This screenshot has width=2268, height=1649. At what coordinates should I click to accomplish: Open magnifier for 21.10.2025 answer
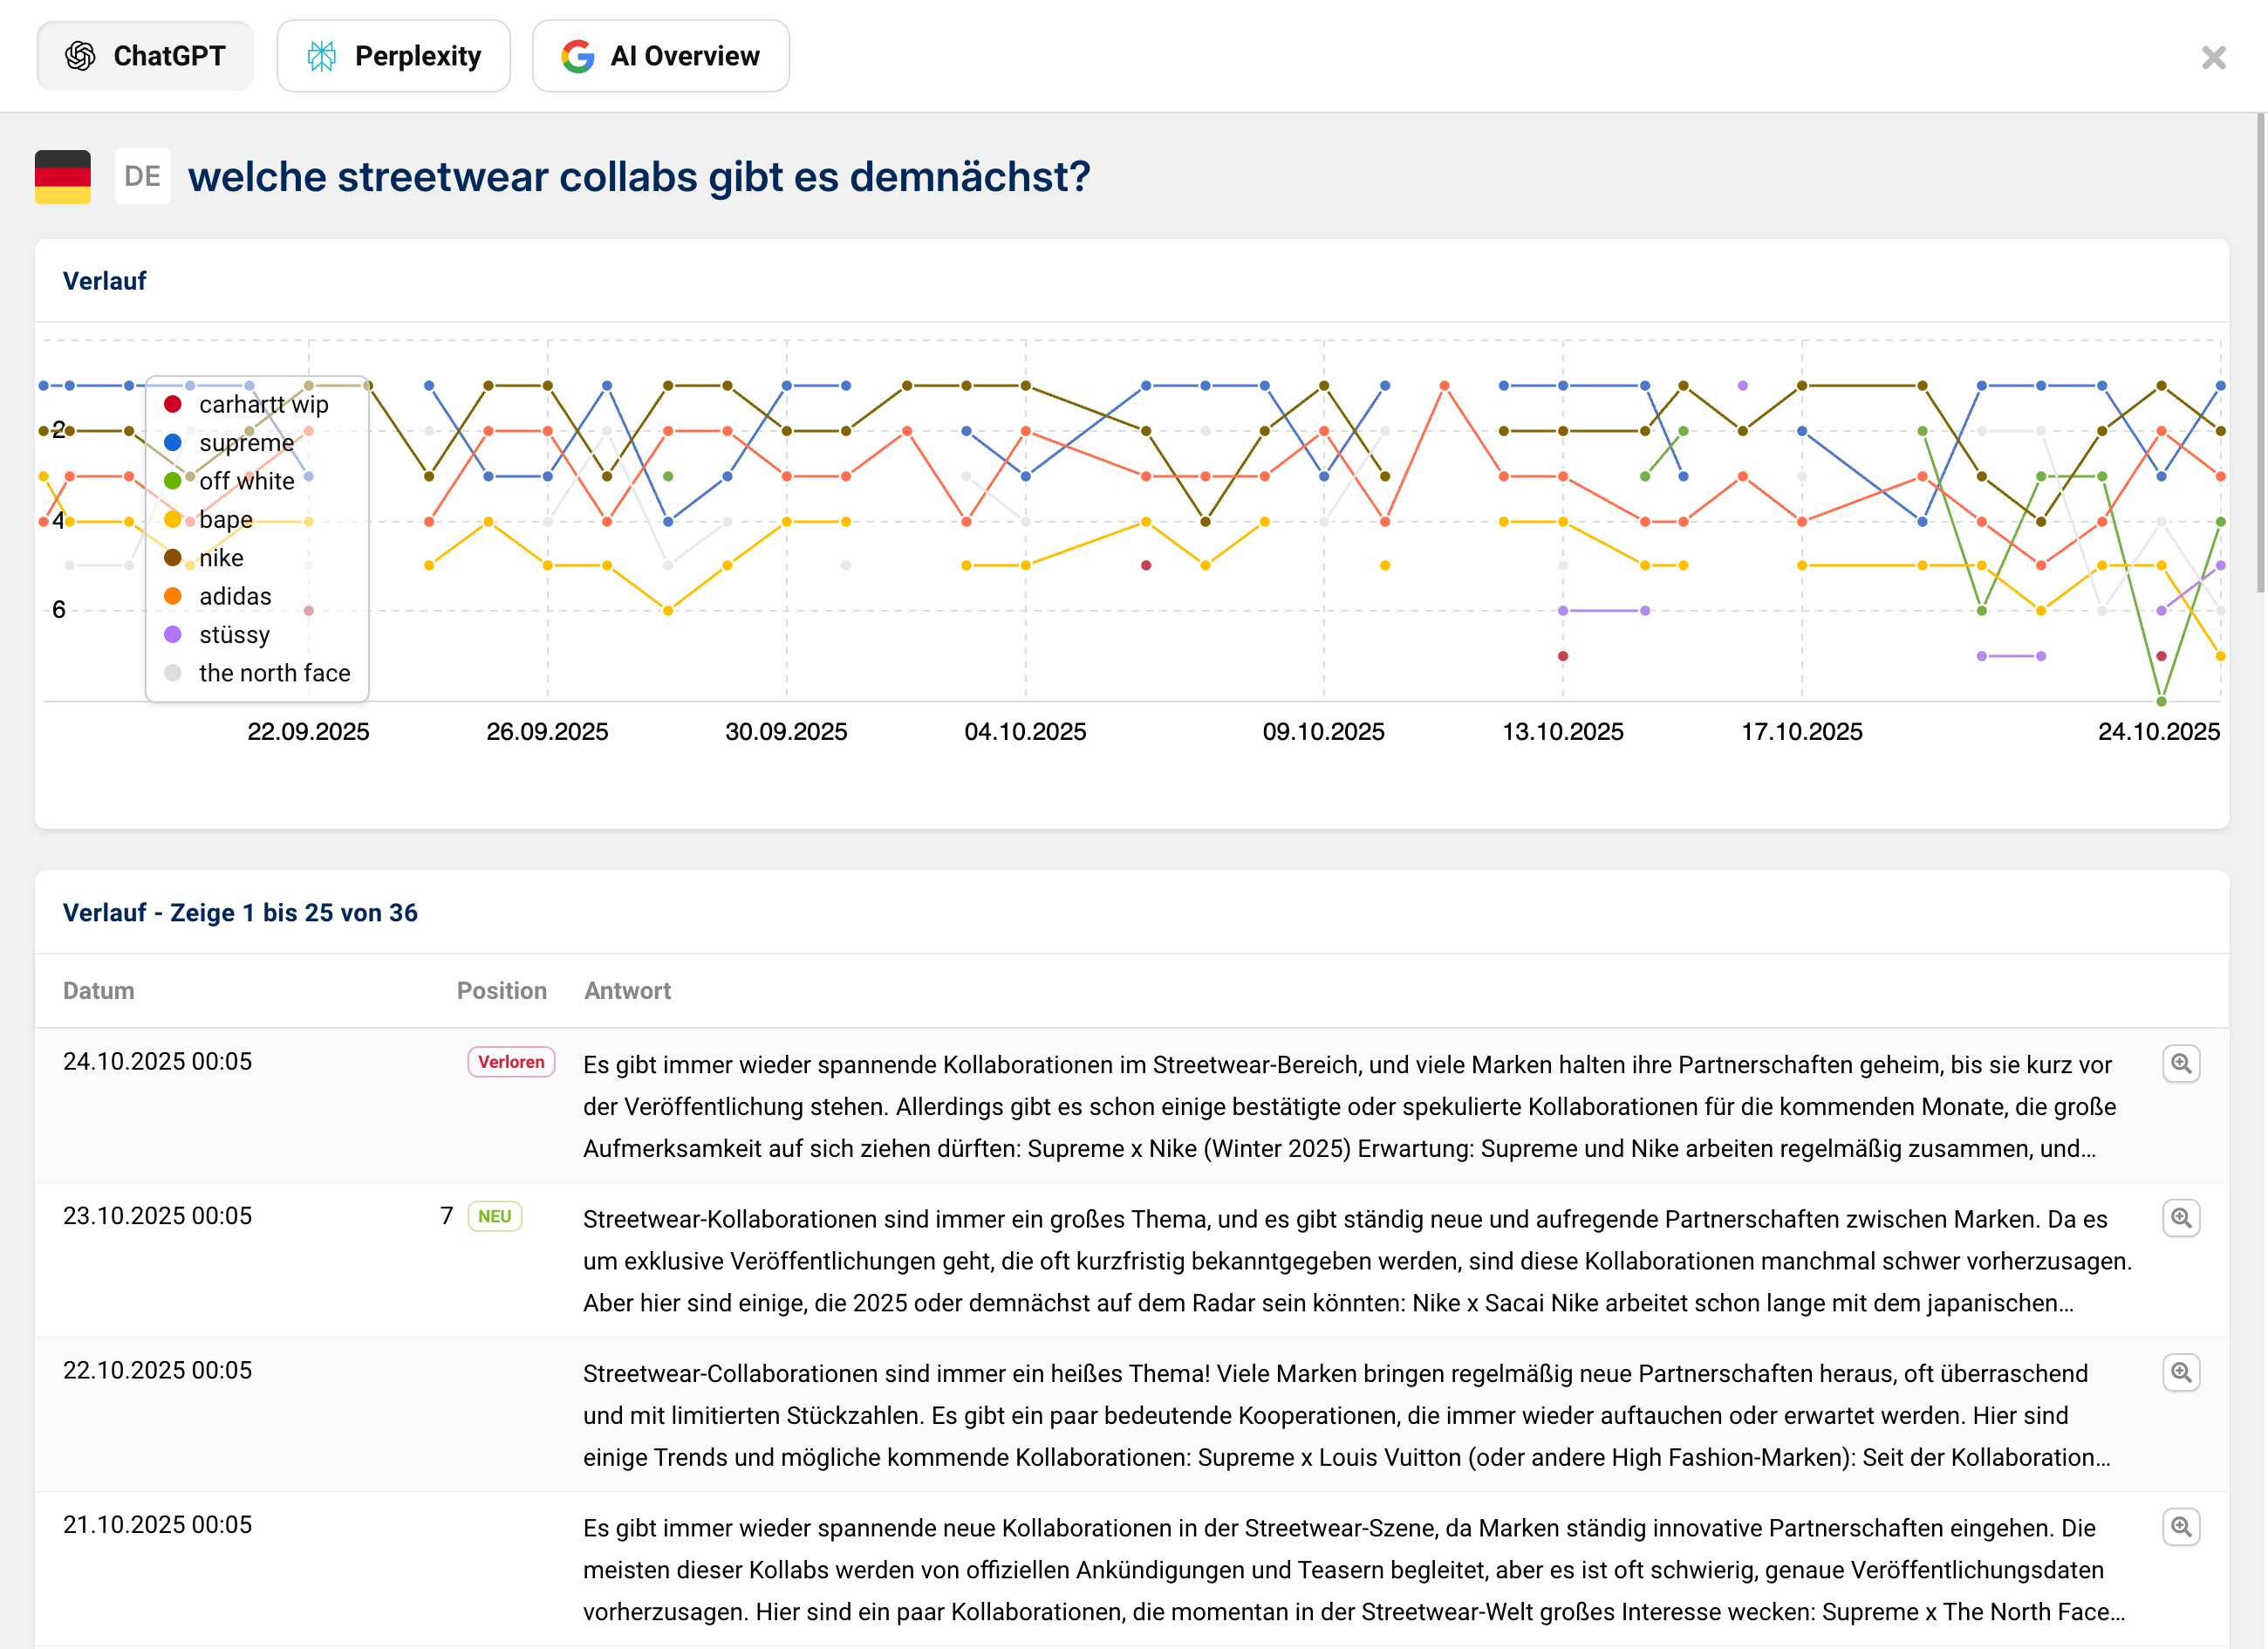(2180, 1527)
